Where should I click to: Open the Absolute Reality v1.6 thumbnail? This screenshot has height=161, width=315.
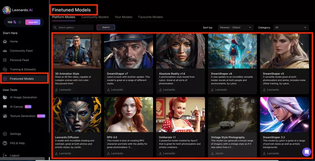[x=180, y=51]
